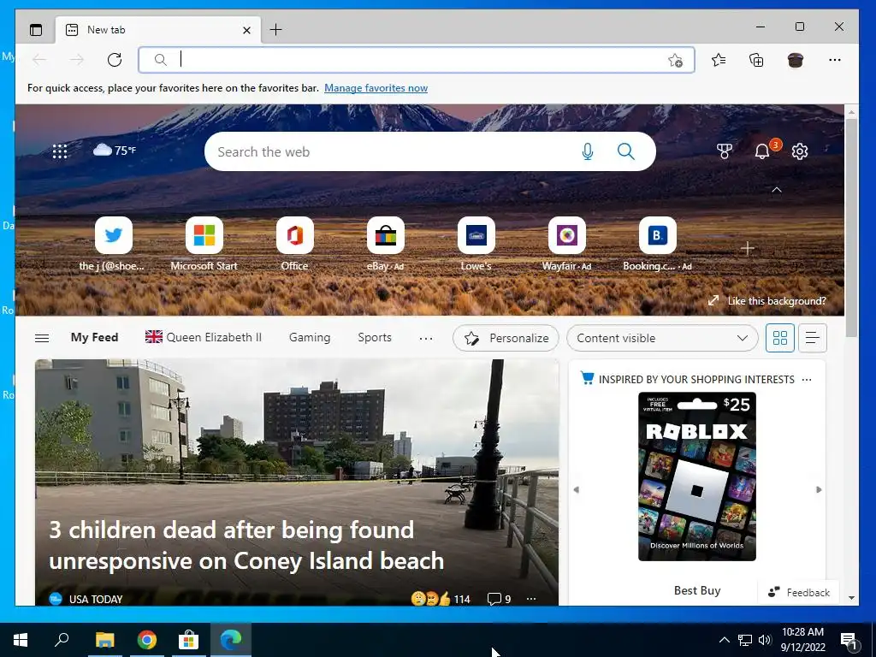
Task: Click Manage favorites now link
Action: (376, 88)
